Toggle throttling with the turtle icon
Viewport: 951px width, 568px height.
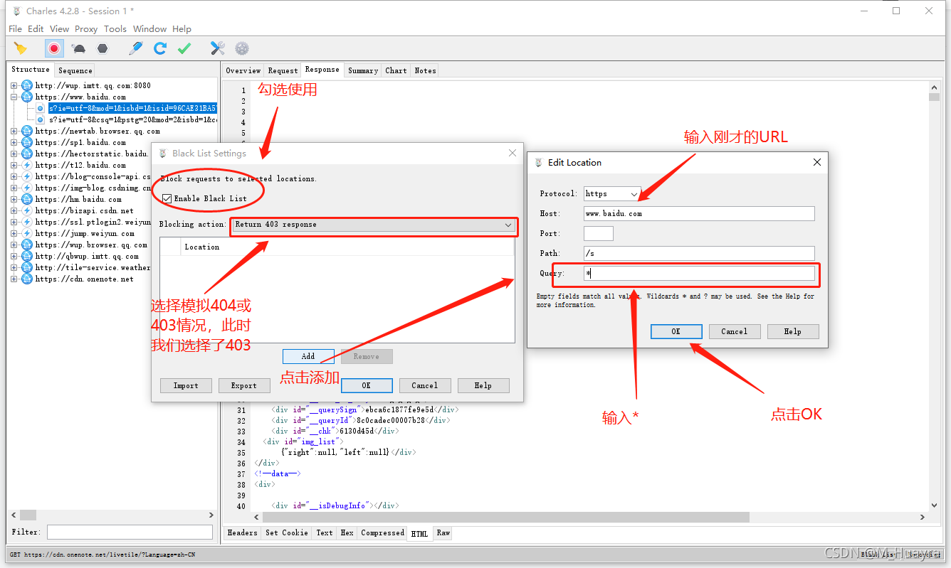point(79,48)
